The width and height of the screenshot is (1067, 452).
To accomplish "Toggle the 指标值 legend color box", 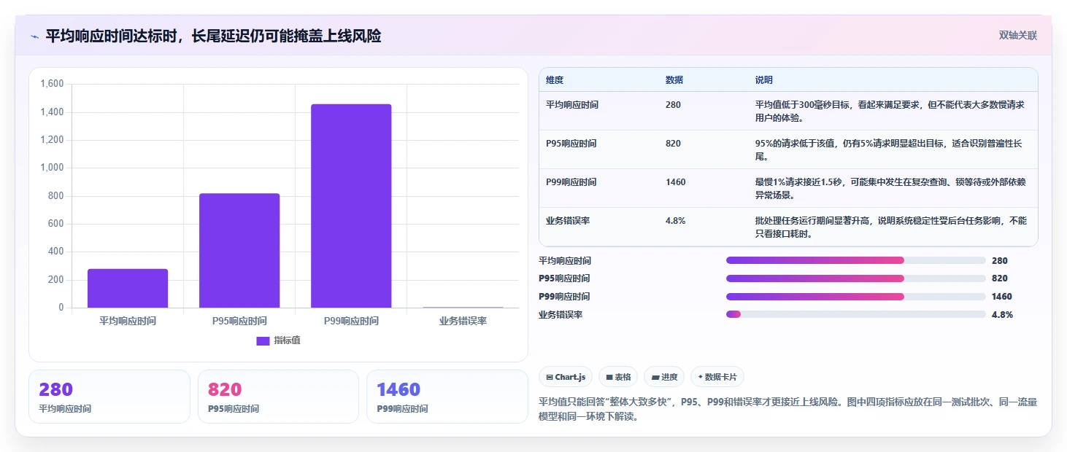I will [x=263, y=340].
